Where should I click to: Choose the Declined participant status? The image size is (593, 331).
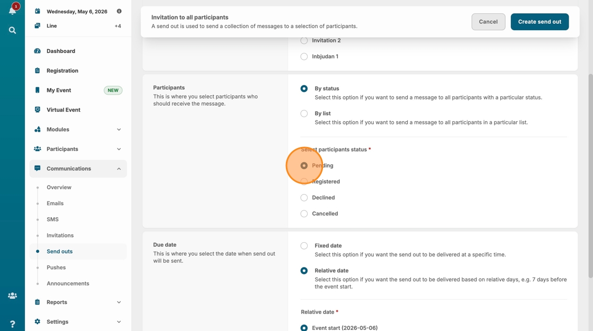304,198
